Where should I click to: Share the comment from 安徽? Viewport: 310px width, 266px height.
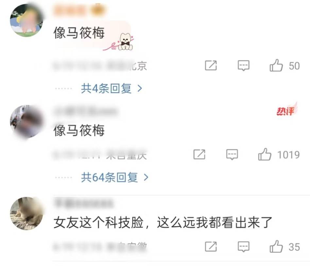[211, 247]
